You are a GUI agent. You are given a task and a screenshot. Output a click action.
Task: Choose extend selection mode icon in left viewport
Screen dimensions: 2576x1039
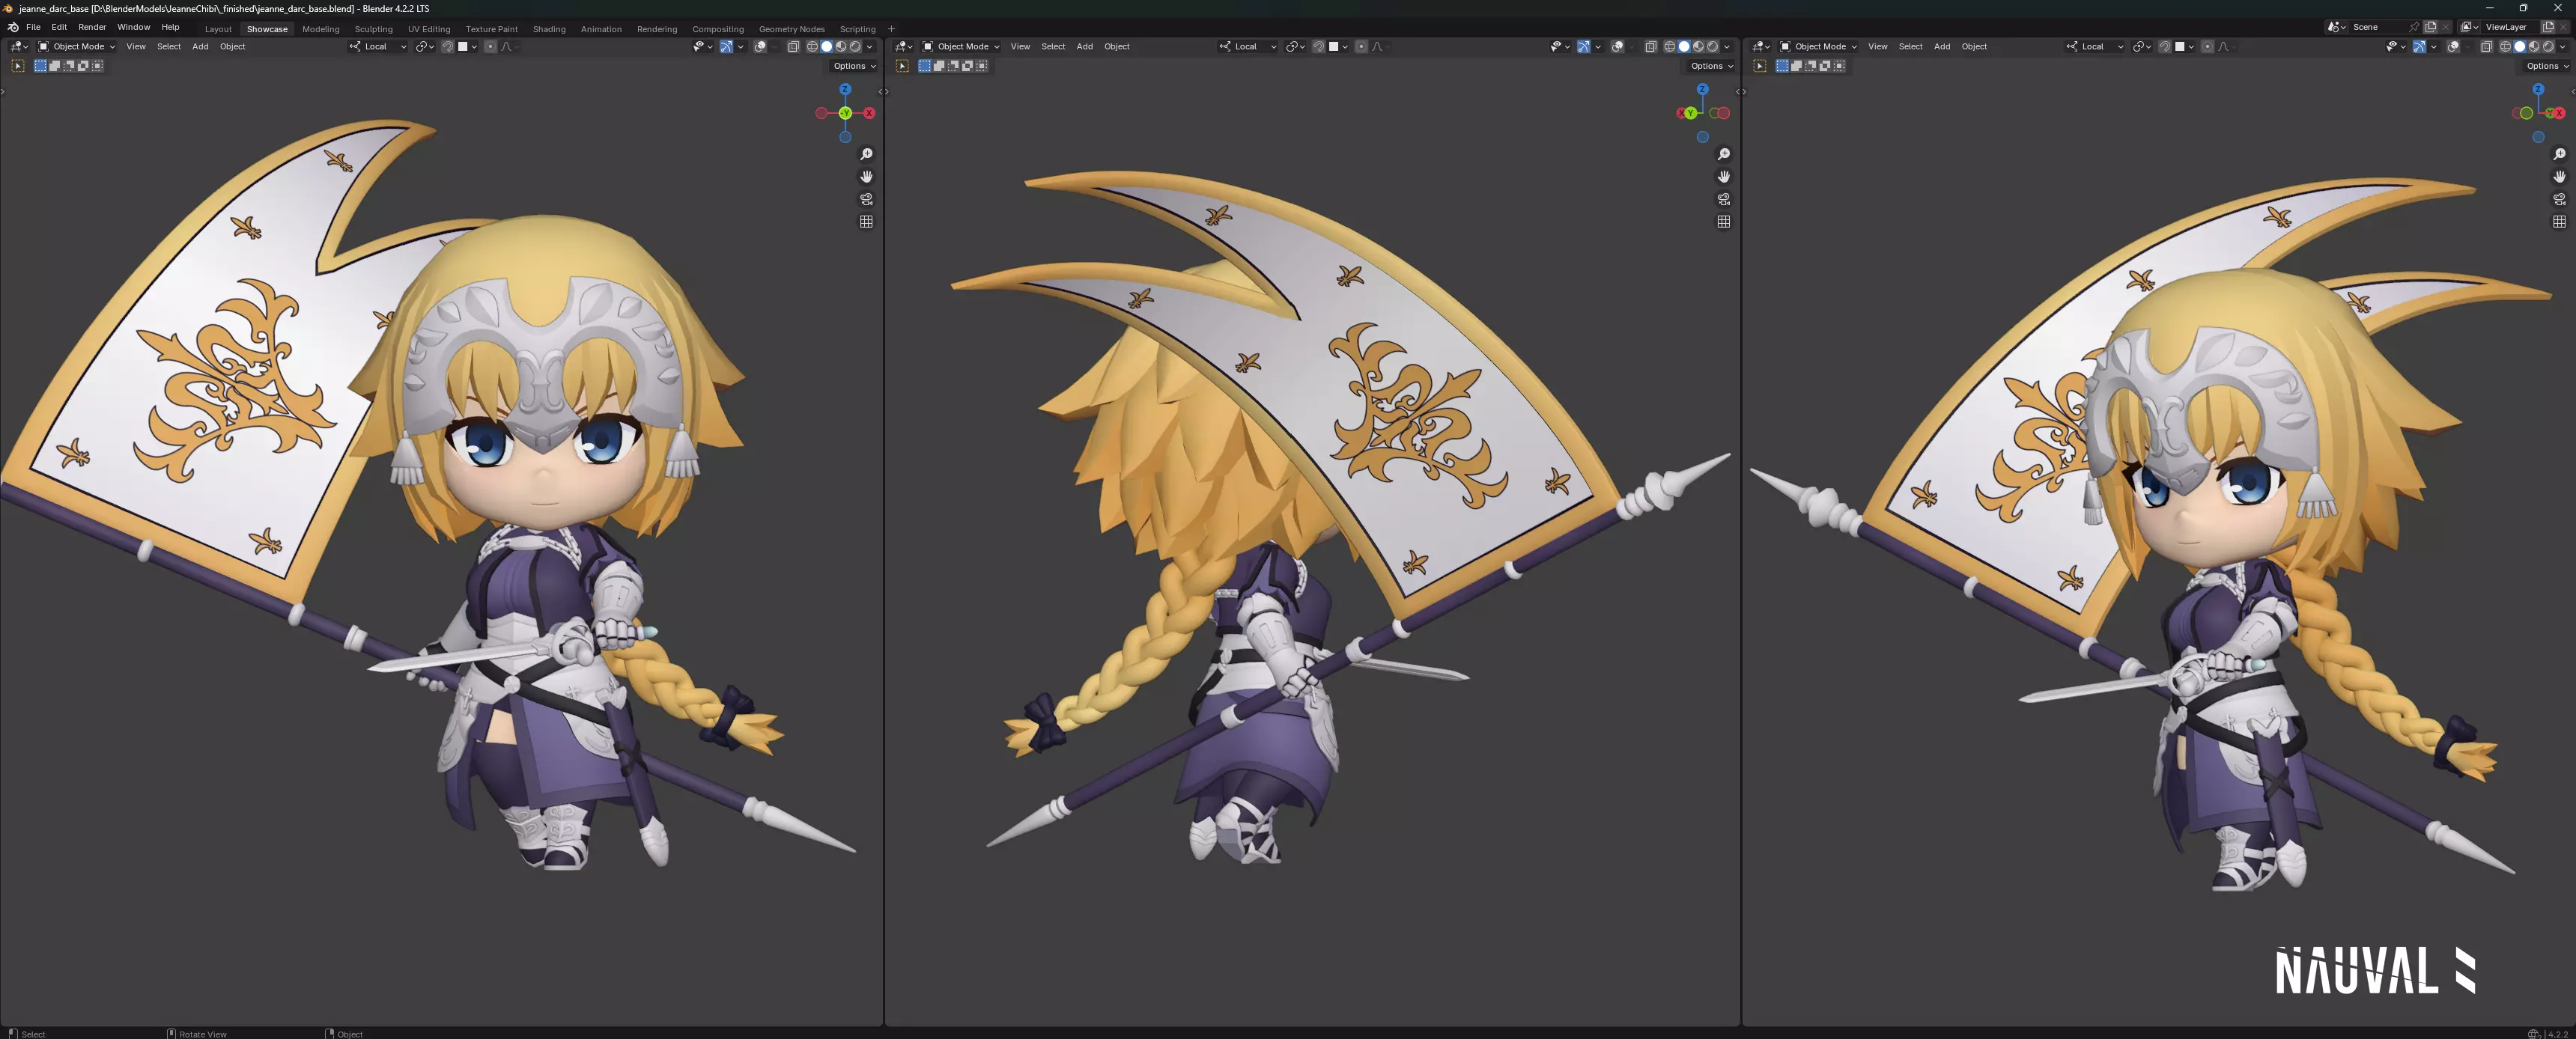click(54, 66)
